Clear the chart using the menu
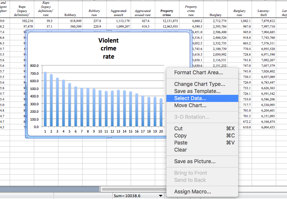The width and height of the screenshot is (287, 199). point(180,150)
